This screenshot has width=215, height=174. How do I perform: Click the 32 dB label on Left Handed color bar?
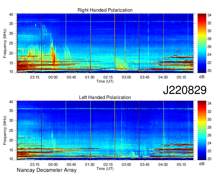point(209,112)
